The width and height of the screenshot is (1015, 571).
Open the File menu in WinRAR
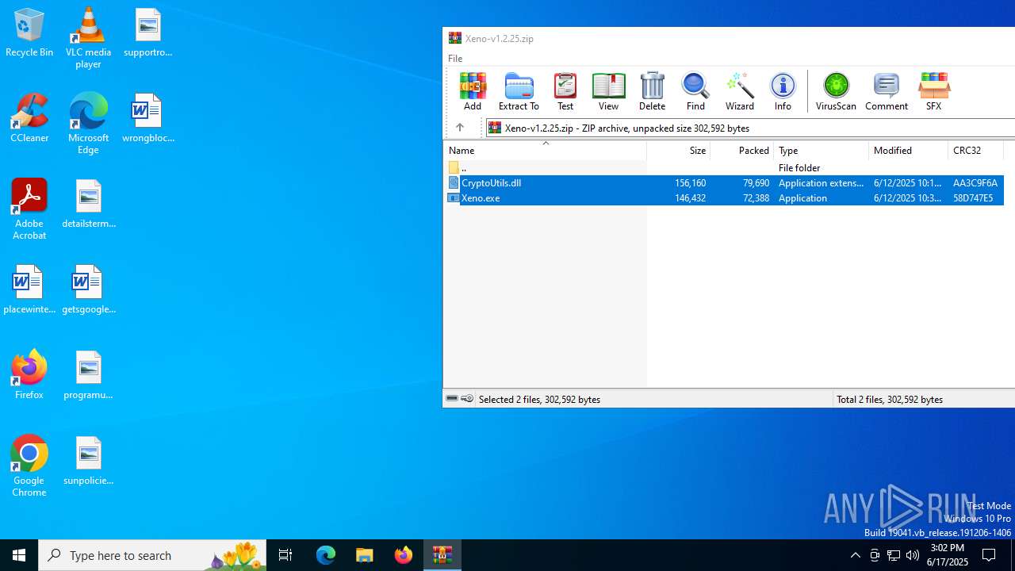tap(455, 59)
